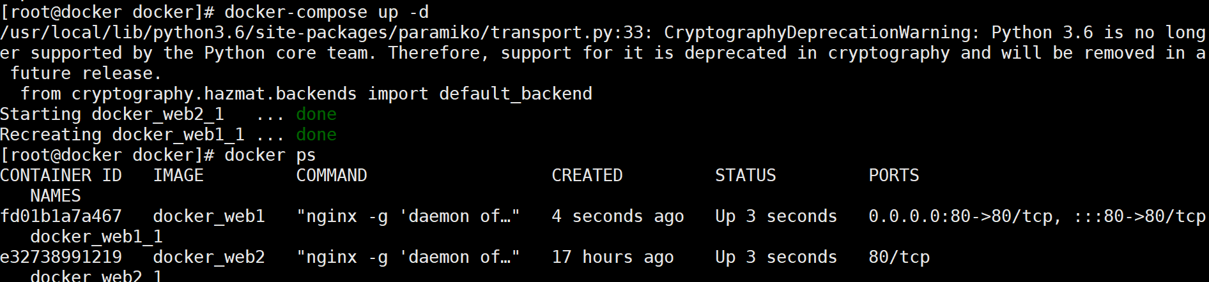Click the green done after Starting docker_web2_1

point(316,114)
